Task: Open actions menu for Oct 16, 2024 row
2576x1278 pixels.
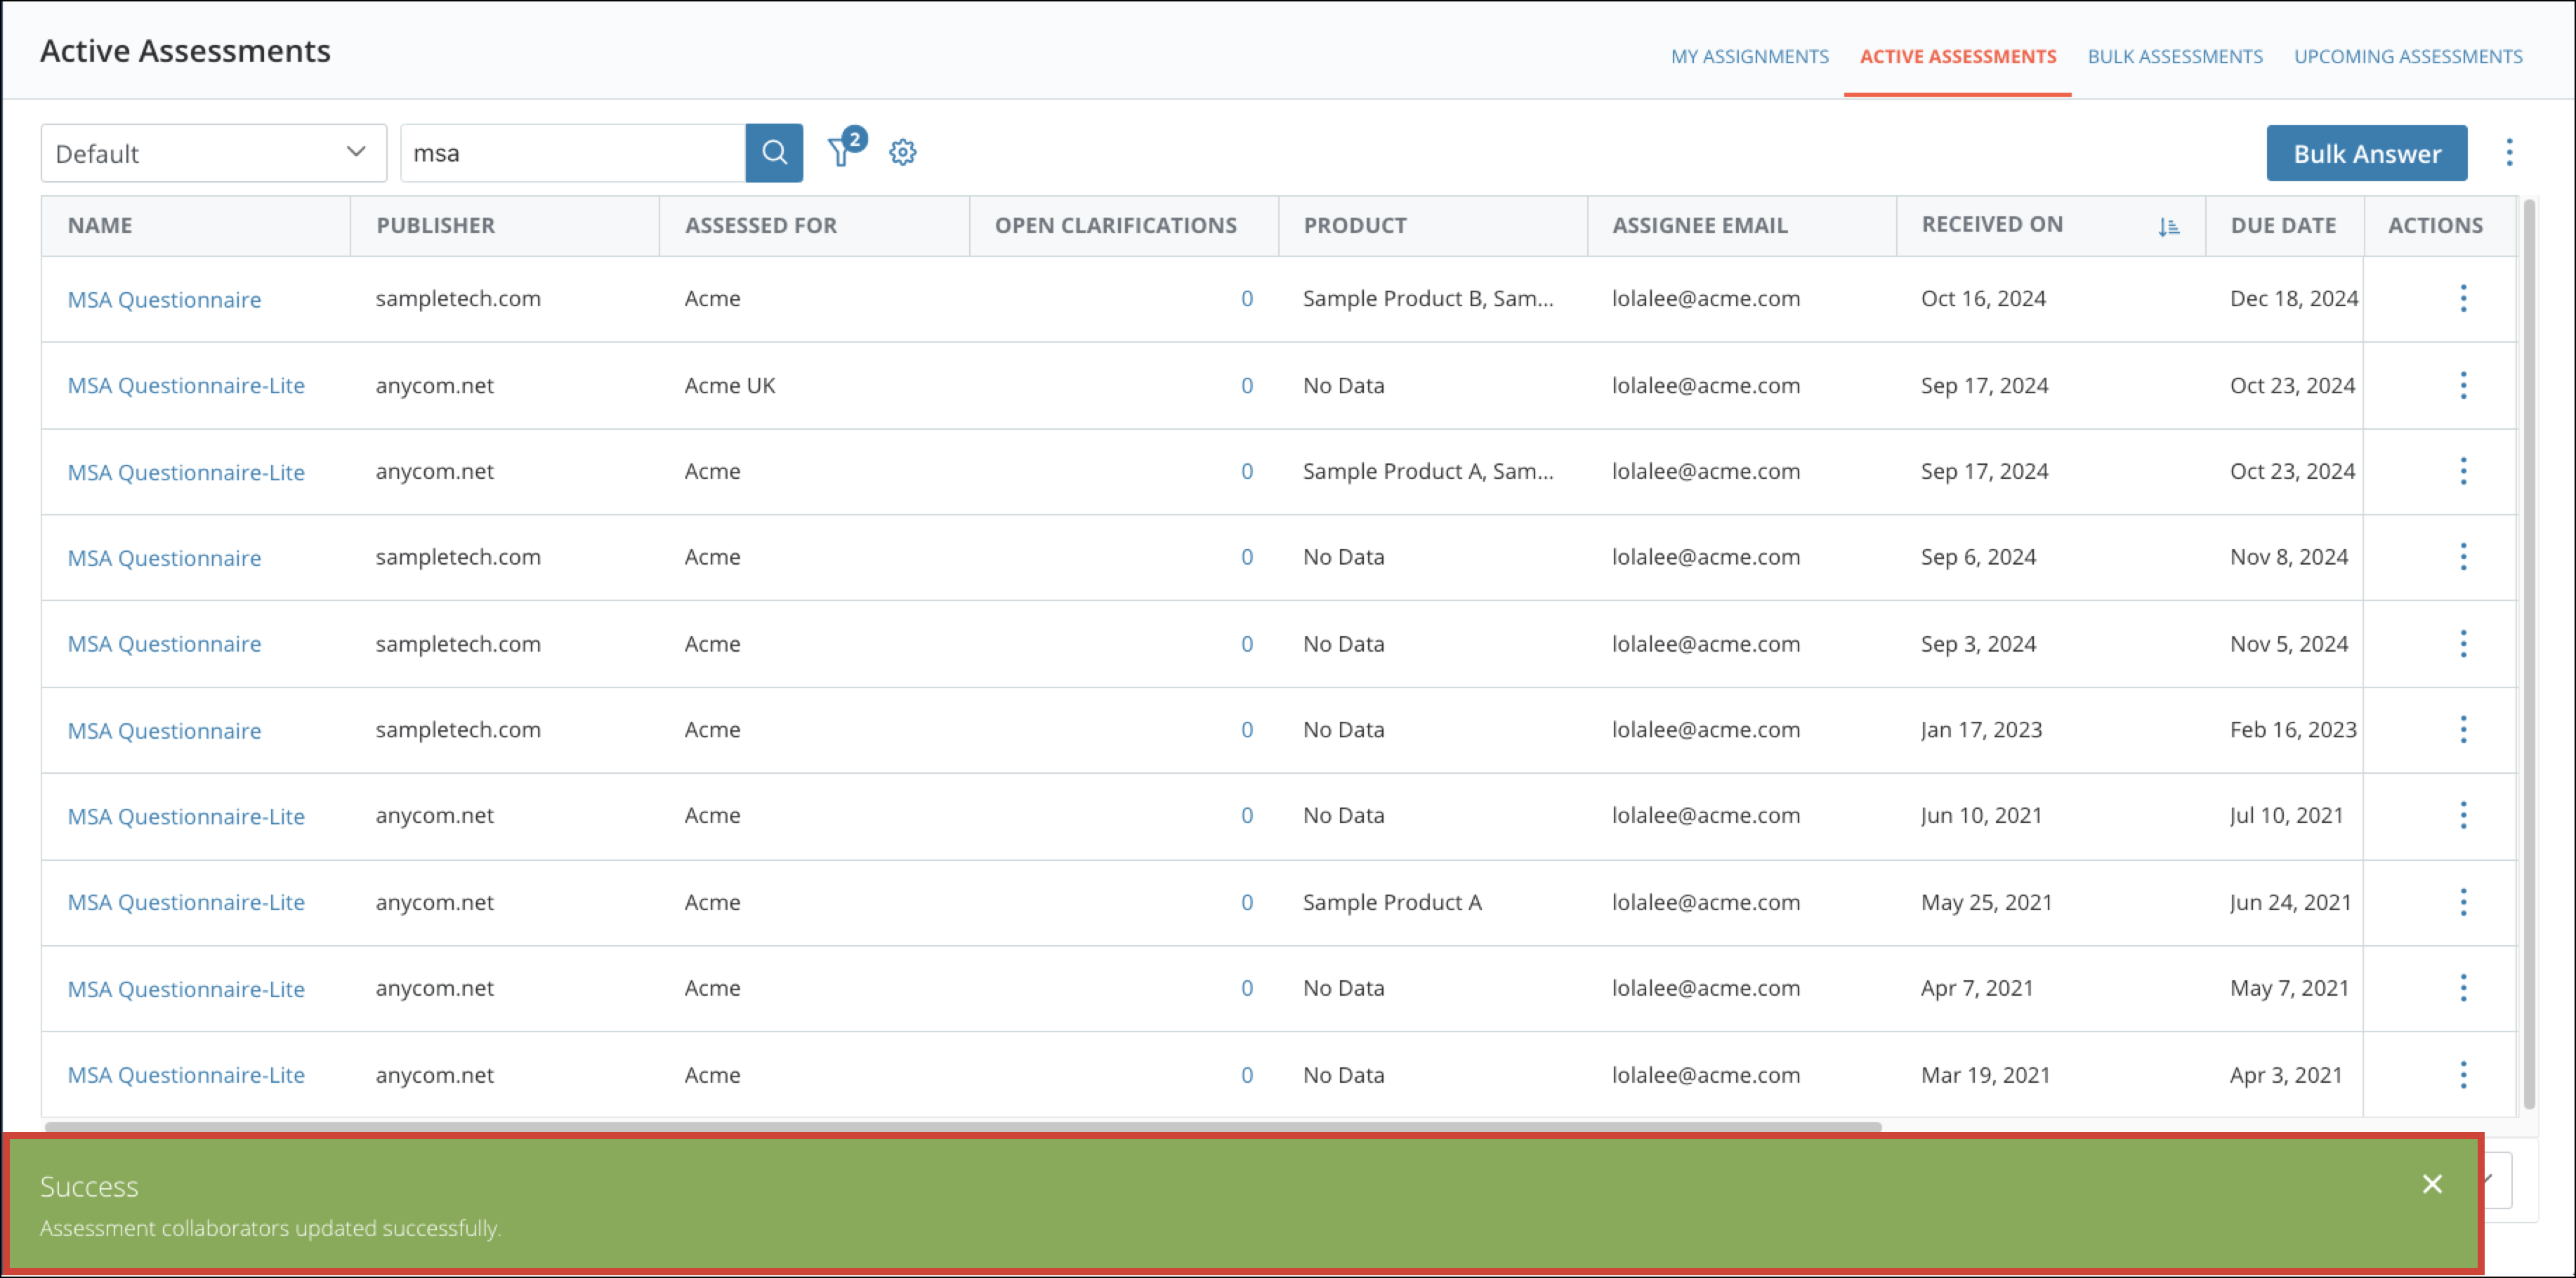Action: coord(2463,298)
